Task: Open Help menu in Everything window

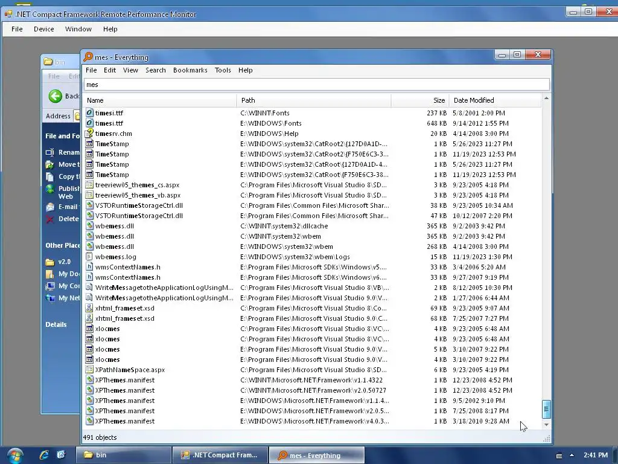Action: click(x=245, y=70)
